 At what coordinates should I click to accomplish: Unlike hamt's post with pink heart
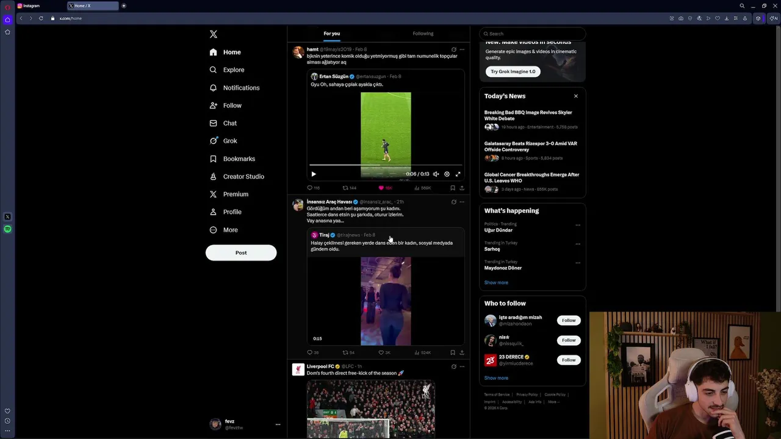[385, 188]
